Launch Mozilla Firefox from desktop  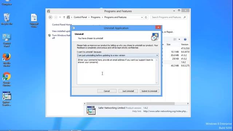point(7,60)
